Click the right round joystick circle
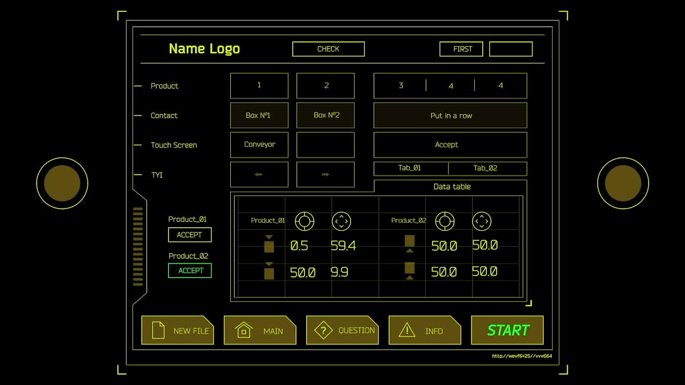The image size is (685, 385). pyautogui.click(x=623, y=183)
